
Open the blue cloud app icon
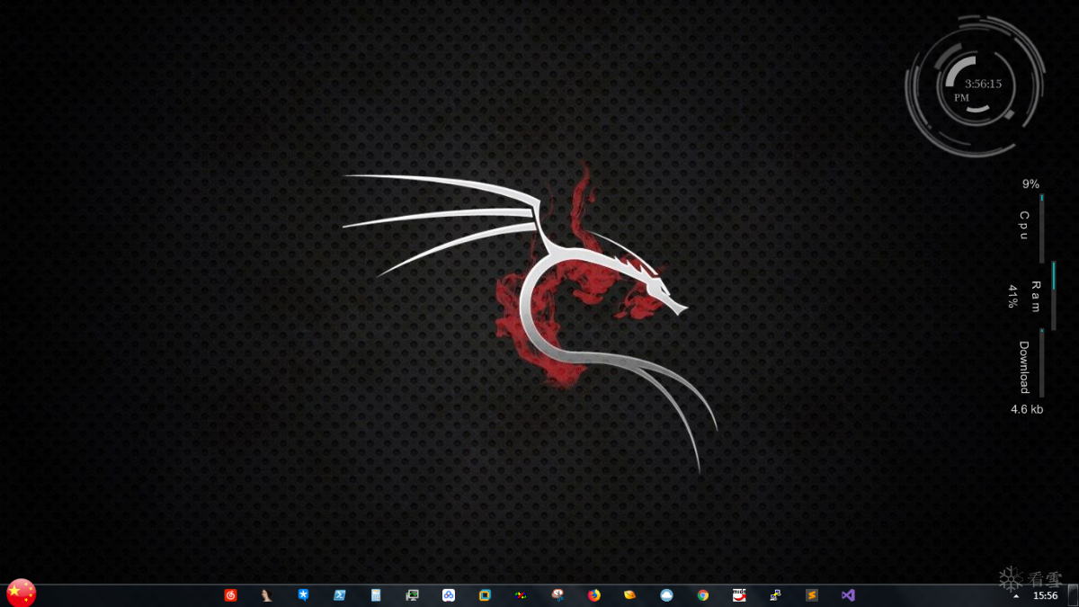click(x=666, y=595)
